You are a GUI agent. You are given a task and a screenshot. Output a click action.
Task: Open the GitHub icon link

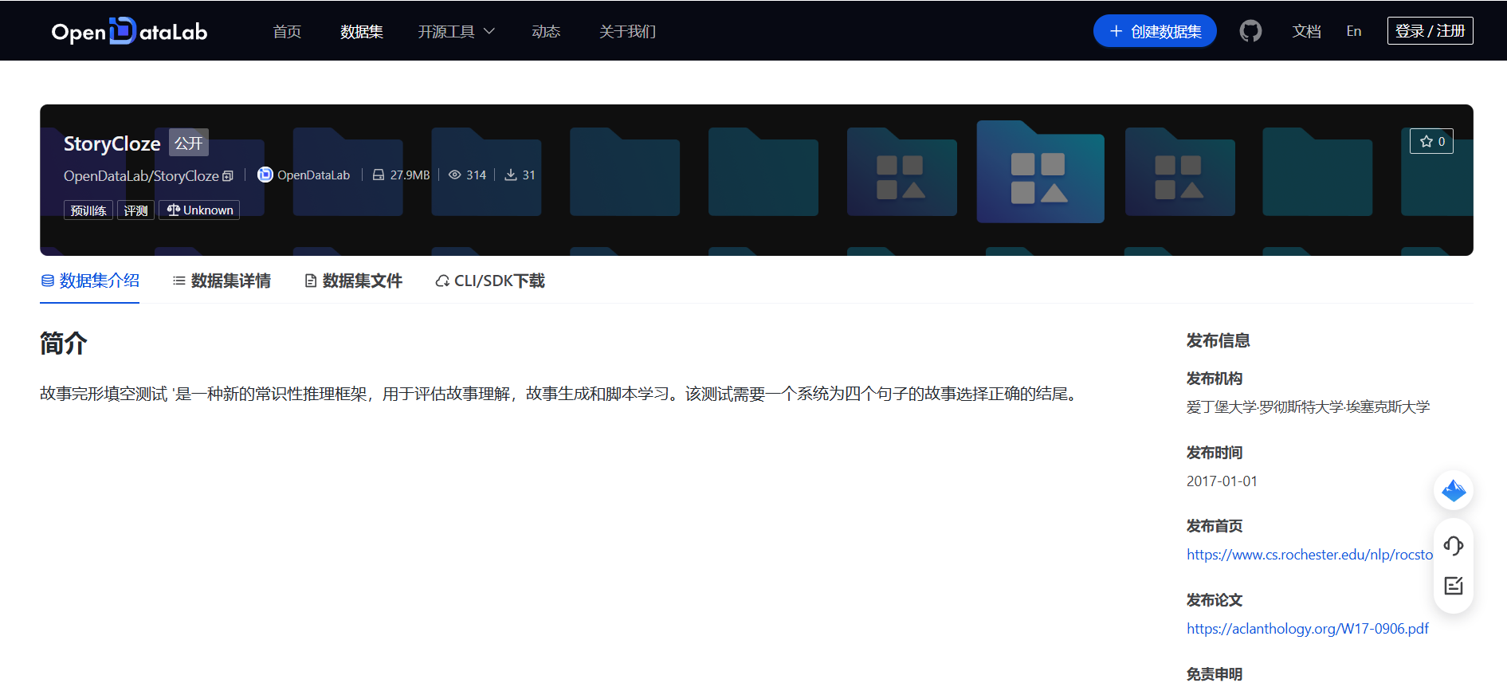click(1250, 31)
